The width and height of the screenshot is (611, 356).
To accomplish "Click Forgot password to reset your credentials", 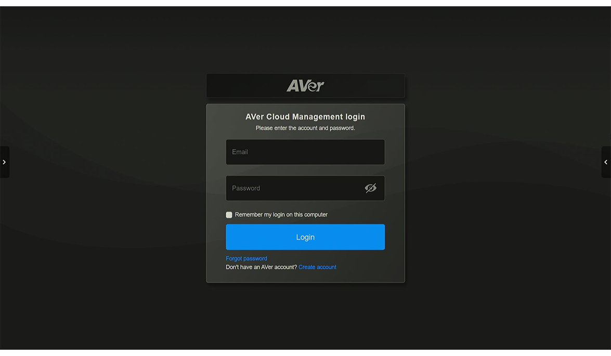I will click(x=246, y=258).
